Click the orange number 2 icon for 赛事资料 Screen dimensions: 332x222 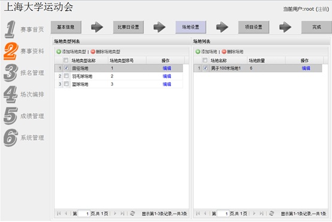point(11,51)
